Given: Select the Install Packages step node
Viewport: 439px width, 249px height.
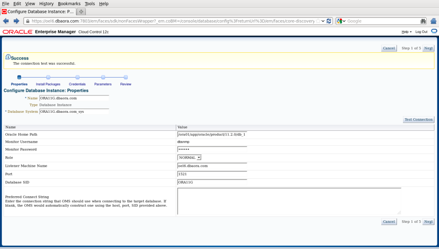Looking at the screenshot, I should (48, 77).
